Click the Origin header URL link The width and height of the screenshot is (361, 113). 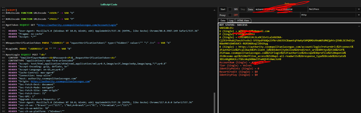[x=60, y=81]
